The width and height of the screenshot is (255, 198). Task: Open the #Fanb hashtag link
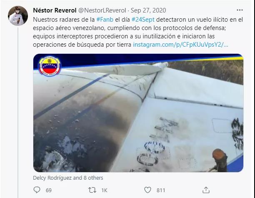click(105, 20)
